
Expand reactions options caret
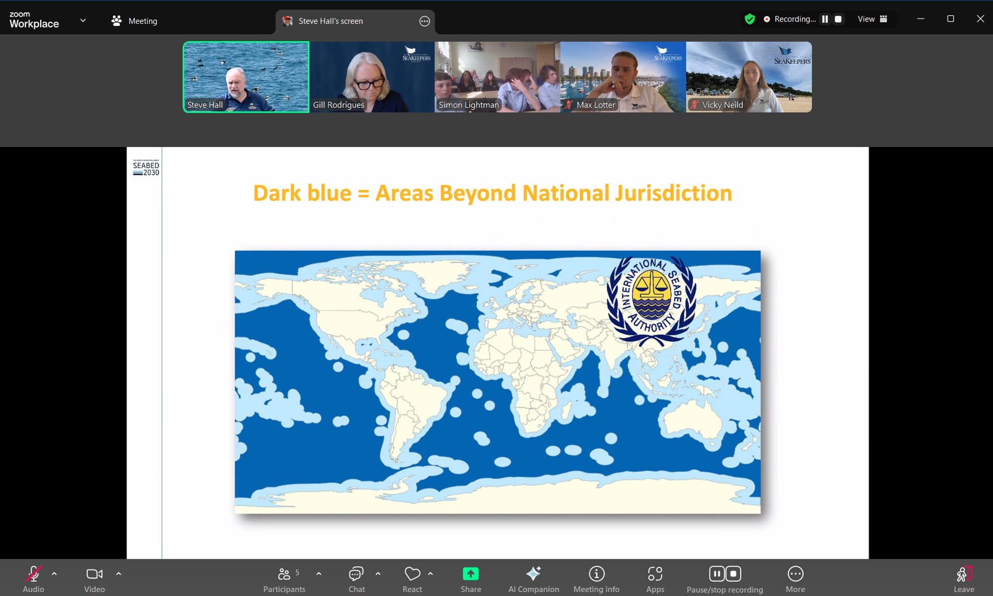[x=430, y=574]
